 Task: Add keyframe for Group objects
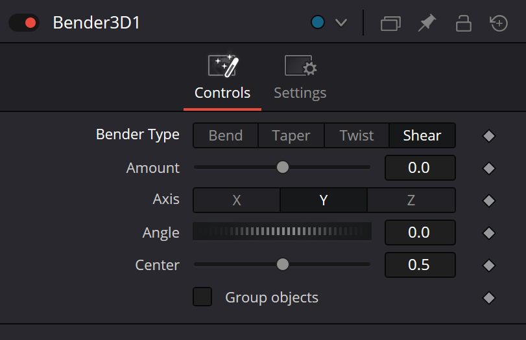tap(489, 298)
